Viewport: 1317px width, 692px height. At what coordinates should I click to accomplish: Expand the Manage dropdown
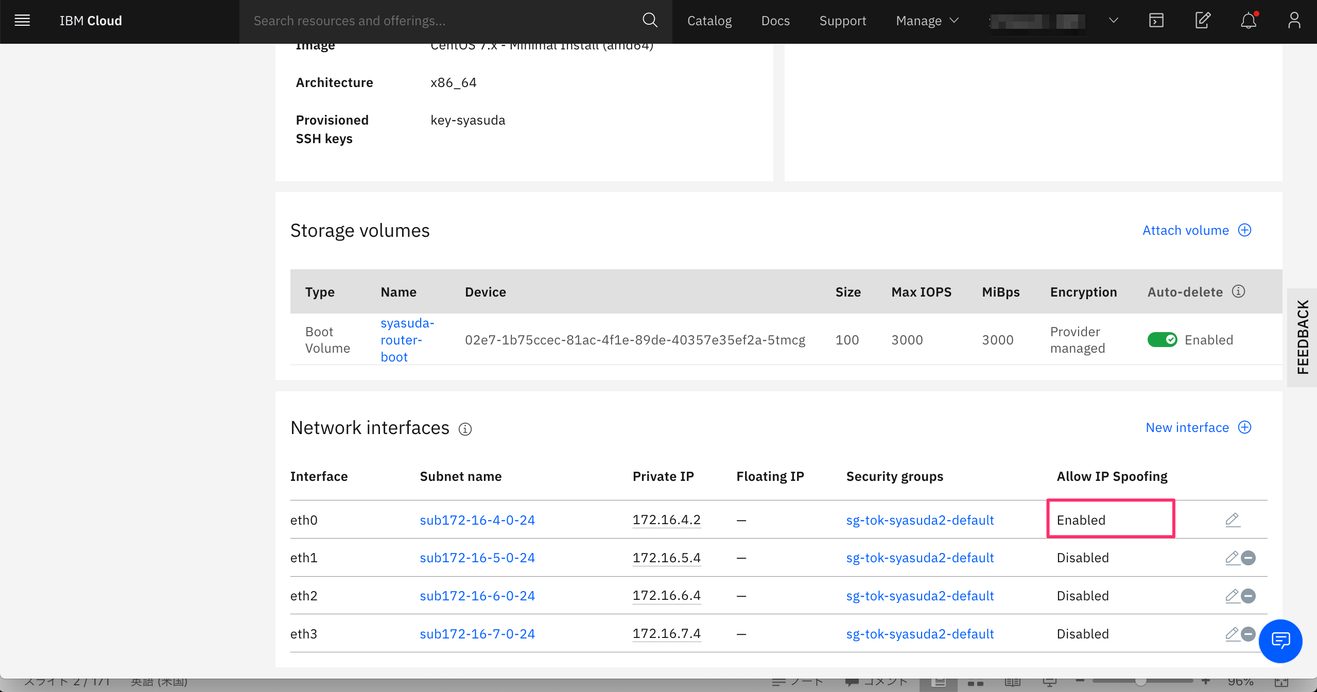click(x=927, y=21)
